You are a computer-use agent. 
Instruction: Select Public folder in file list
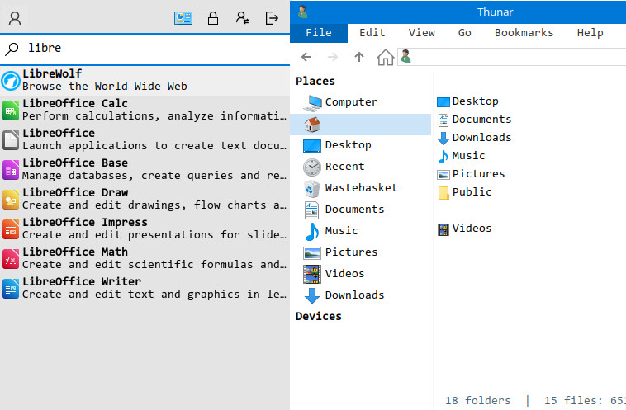[464, 192]
